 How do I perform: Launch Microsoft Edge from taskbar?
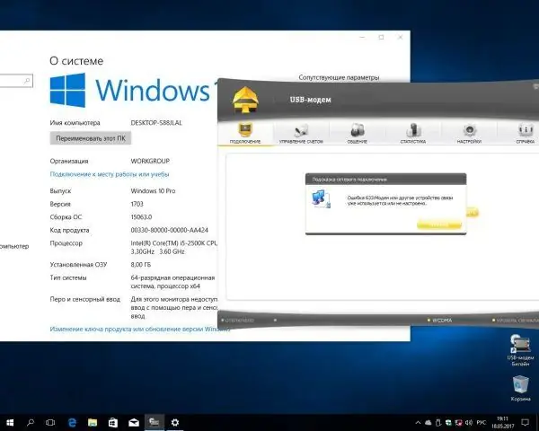click(72, 422)
